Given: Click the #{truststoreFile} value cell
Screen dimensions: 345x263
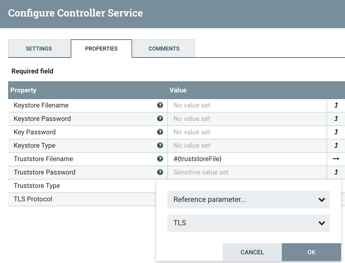Looking at the screenshot, I should (247, 159).
